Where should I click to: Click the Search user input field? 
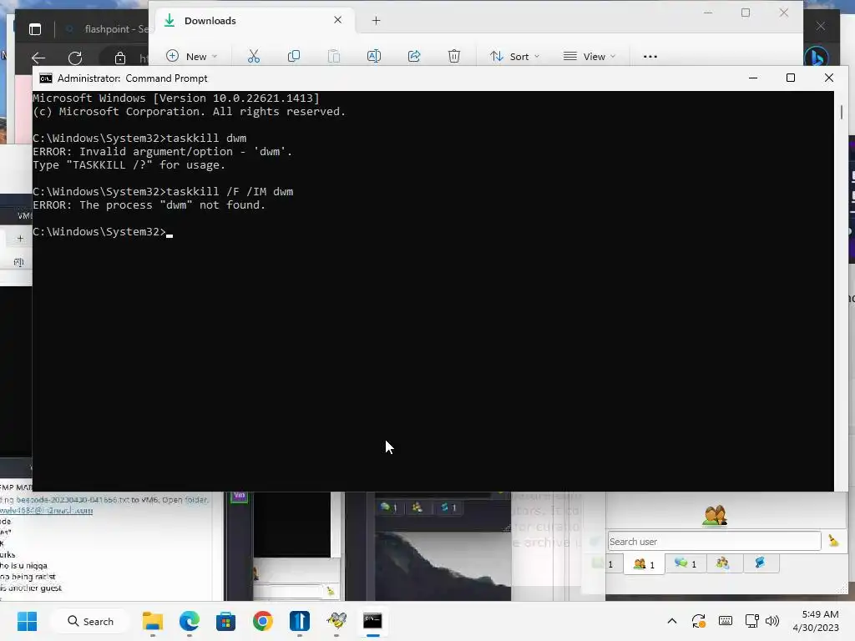715,541
